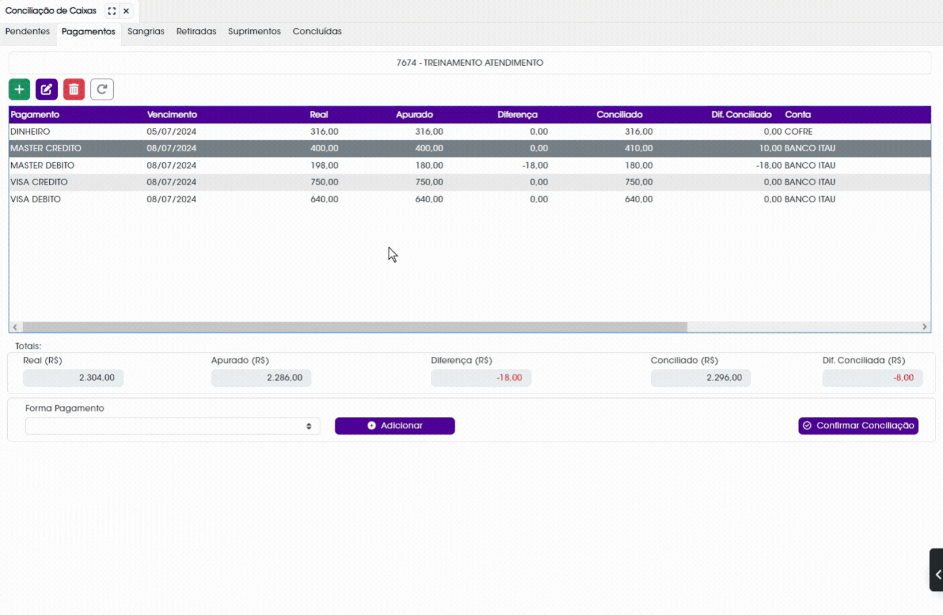Click BANCO ITAU in VISA DEBITO row

tap(810, 199)
